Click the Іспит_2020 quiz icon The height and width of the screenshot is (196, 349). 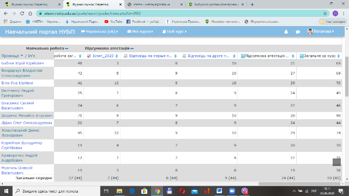[89, 56]
